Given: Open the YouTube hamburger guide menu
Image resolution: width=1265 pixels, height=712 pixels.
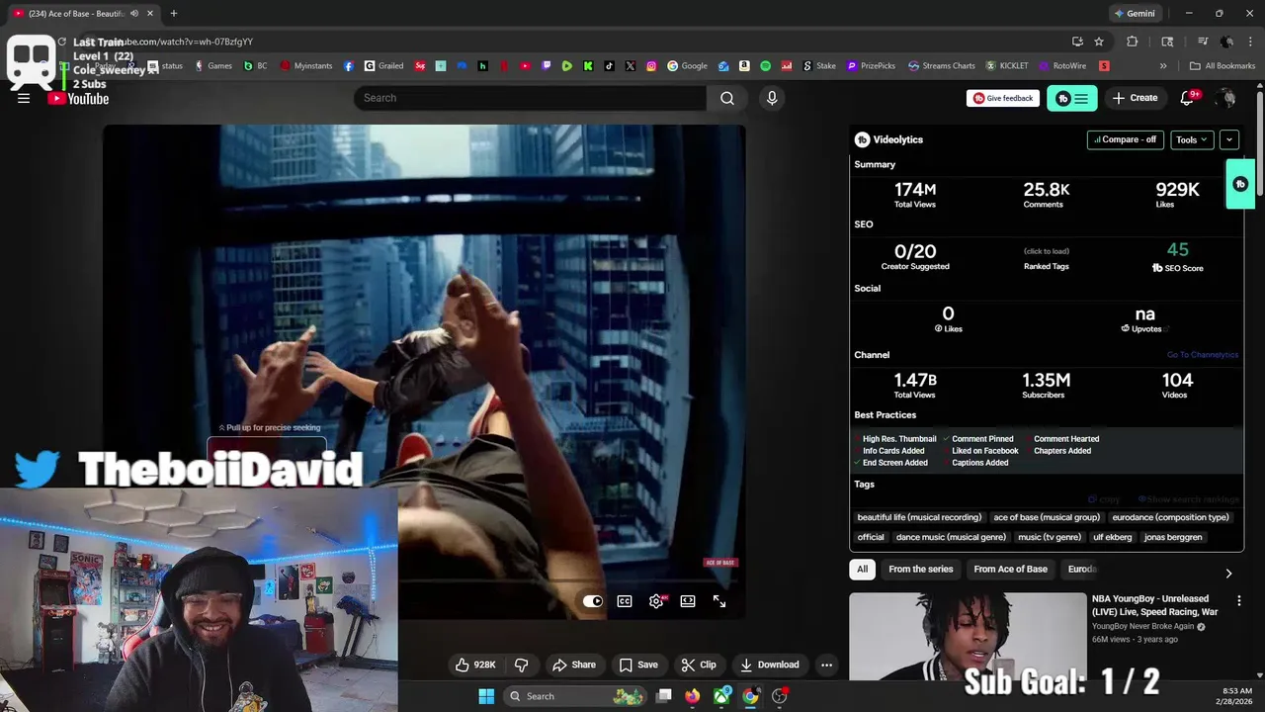Looking at the screenshot, I should 24,98.
